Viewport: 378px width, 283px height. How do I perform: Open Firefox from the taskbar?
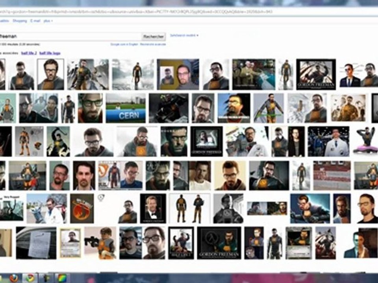point(14,278)
